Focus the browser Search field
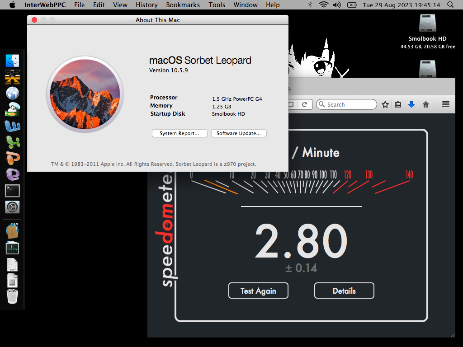 coord(347,104)
